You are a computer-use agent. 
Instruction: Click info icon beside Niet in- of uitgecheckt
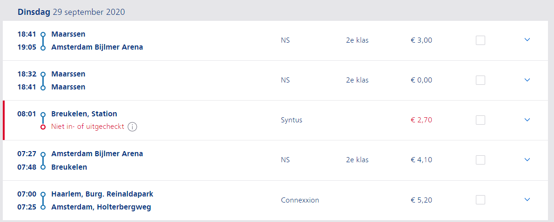132,127
